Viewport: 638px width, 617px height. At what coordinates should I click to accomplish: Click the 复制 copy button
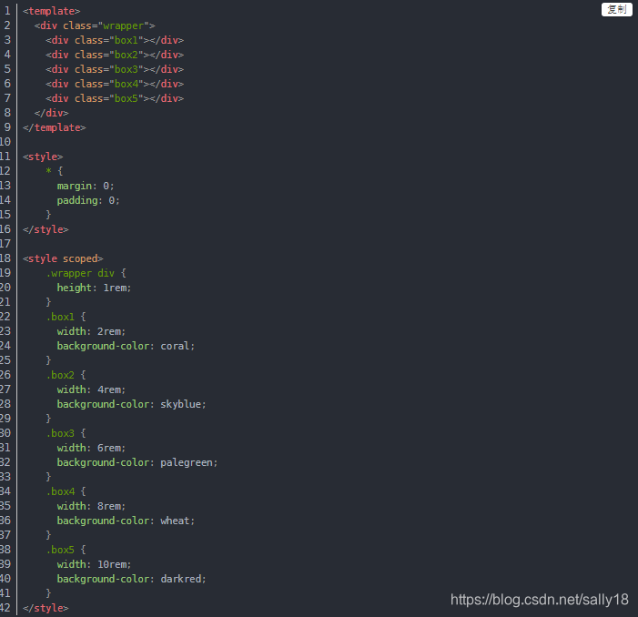click(616, 9)
